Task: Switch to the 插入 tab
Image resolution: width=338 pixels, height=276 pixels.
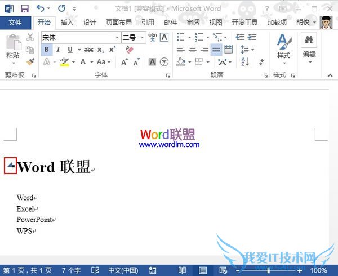Action: pos(67,22)
